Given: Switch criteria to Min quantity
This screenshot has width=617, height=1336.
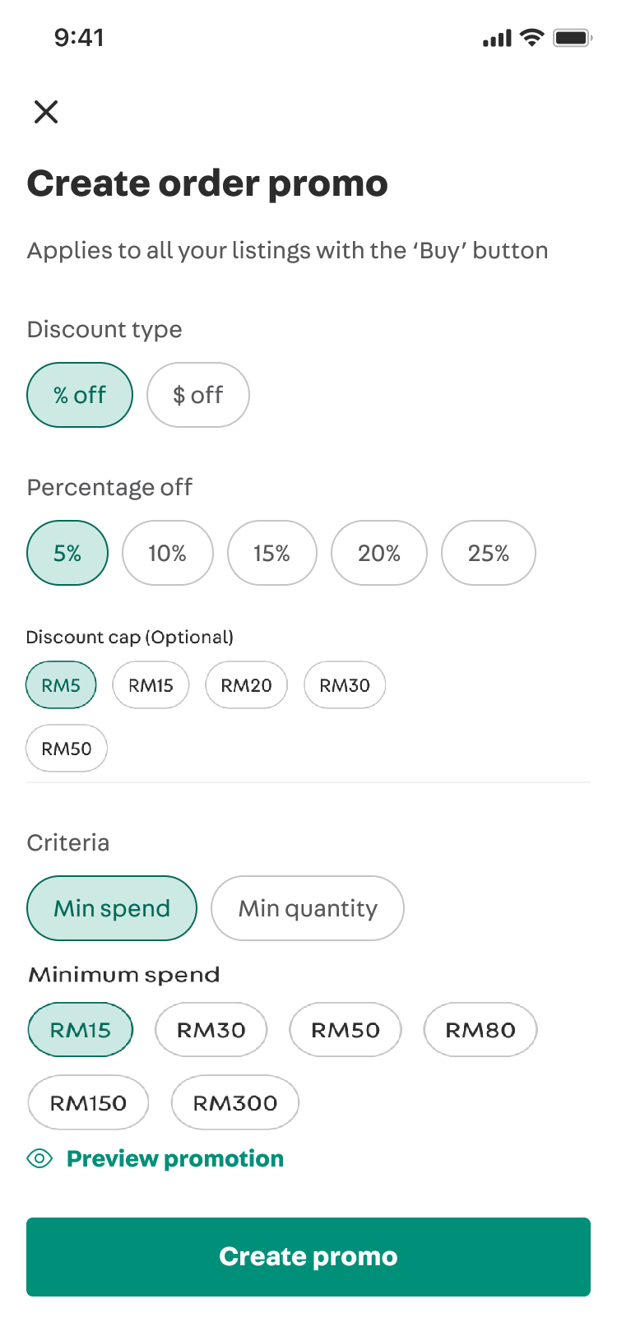Looking at the screenshot, I should pyautogui.click(x=308, y=908).
